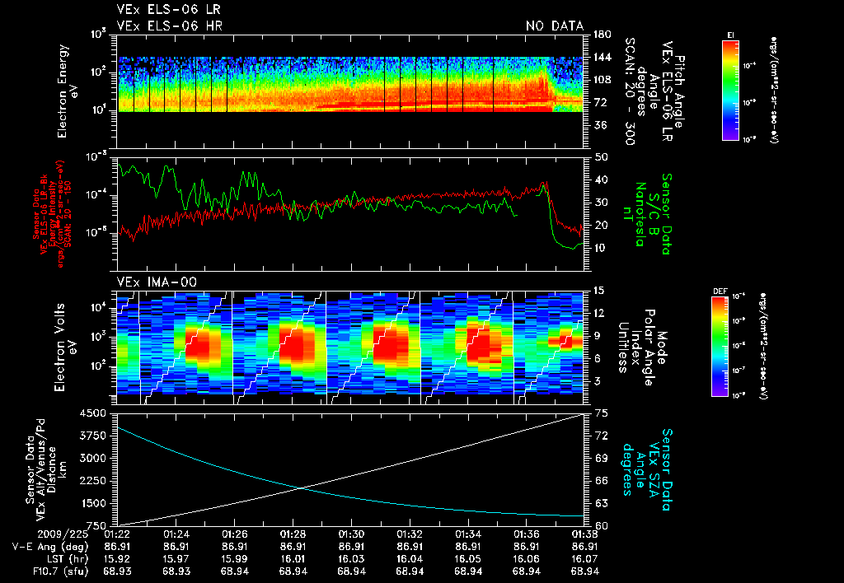Click the 01:24 time tick label
Image resolution: width=844 pixels, height=583 pixels.
176,534
